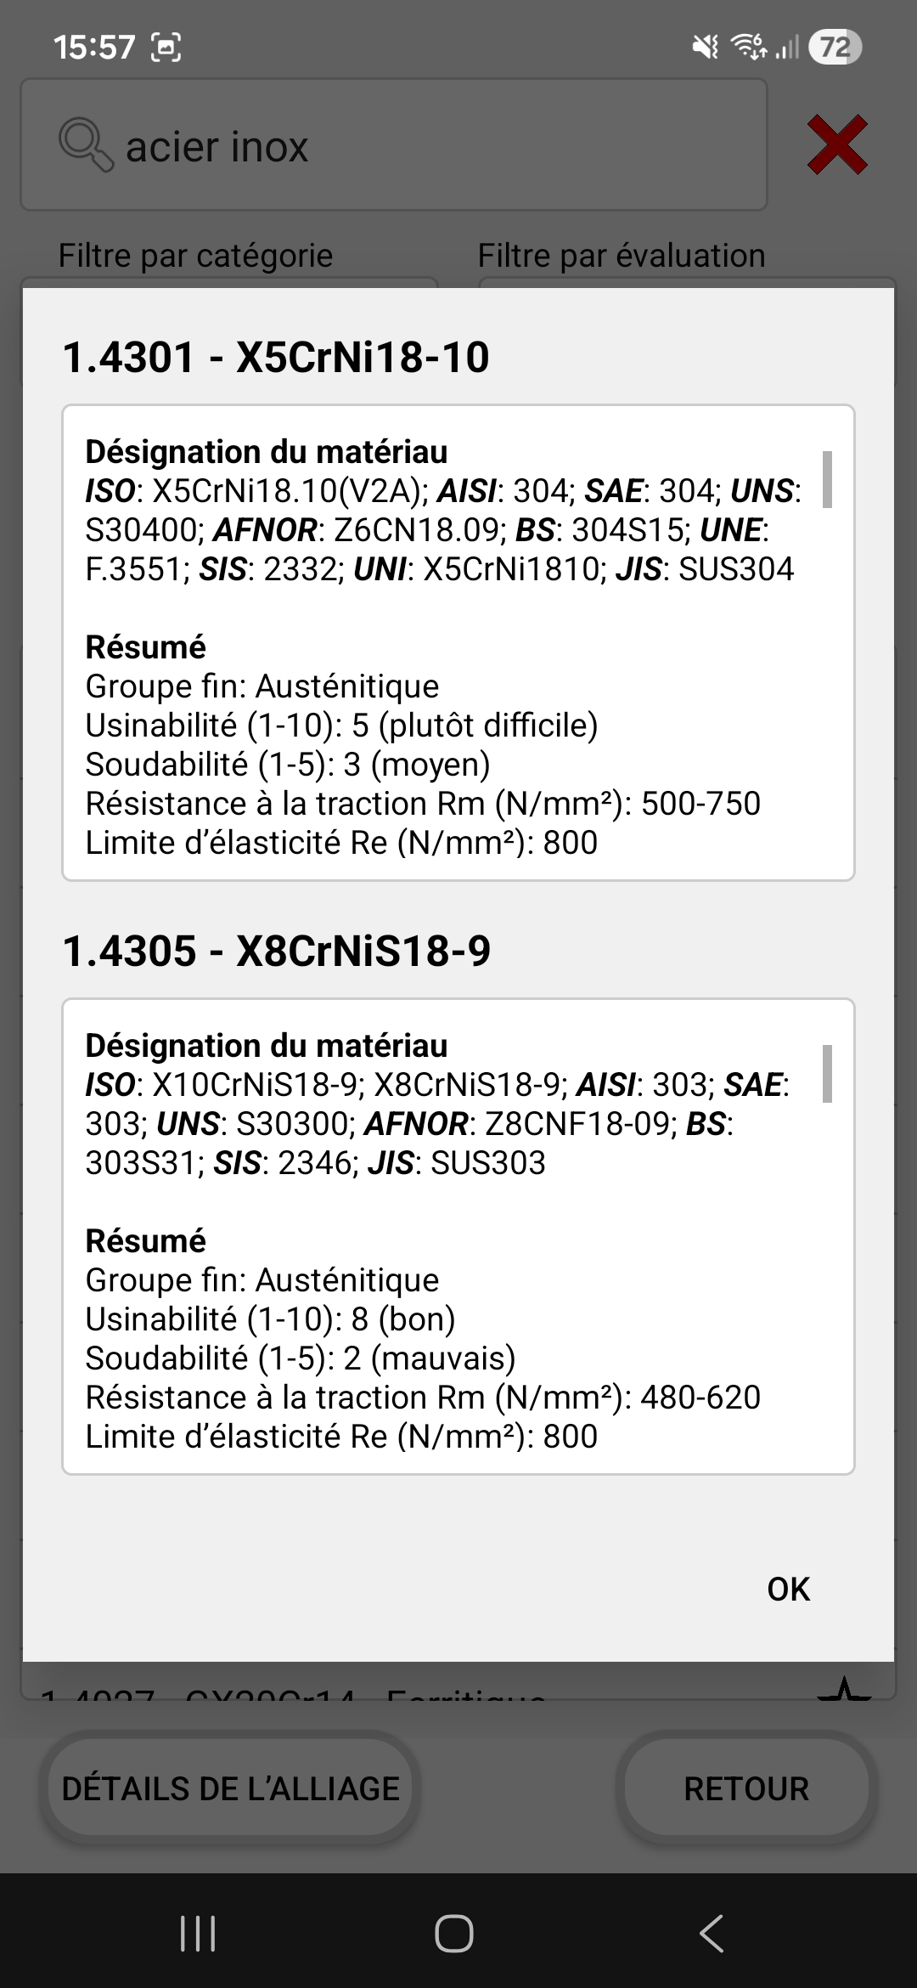This screenshot has height=1988, width=917.
Task: Select the 1.4305 - X8CrNiS18-9 heading
Action: [x=277, y=951]
